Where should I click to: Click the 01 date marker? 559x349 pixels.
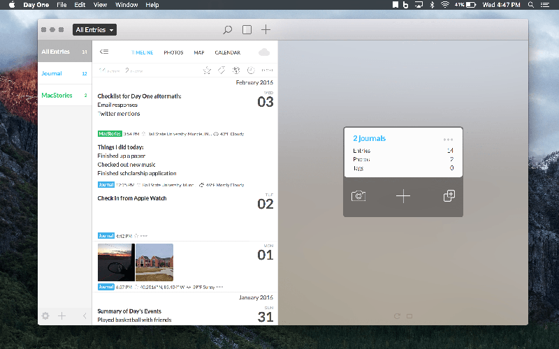266,255
